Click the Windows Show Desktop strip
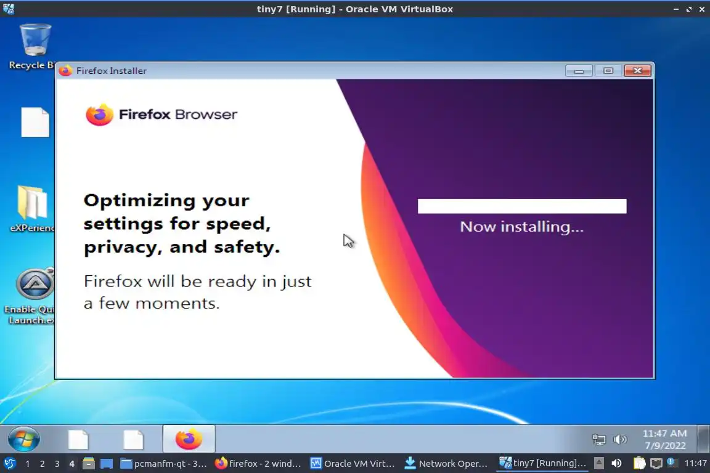This screenshot has width=710, height=473. [x=703, y=439]
